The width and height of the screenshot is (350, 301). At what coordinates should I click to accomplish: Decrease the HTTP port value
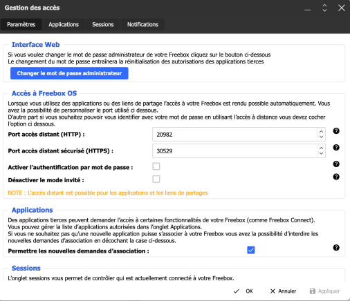click(321, 137)
